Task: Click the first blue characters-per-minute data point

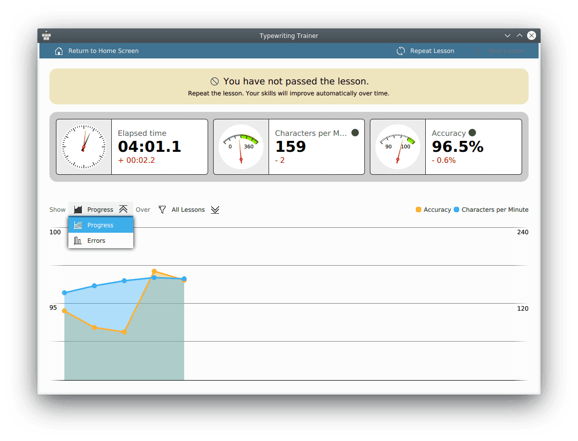Action: (x=64, y=293)
